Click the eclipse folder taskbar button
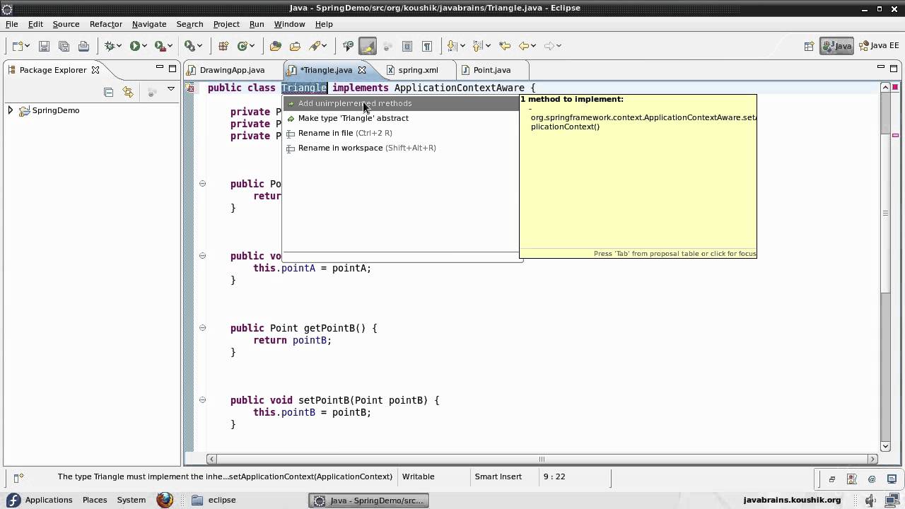Viewport: 905px width, 509px height. click(x=214, y=500)
